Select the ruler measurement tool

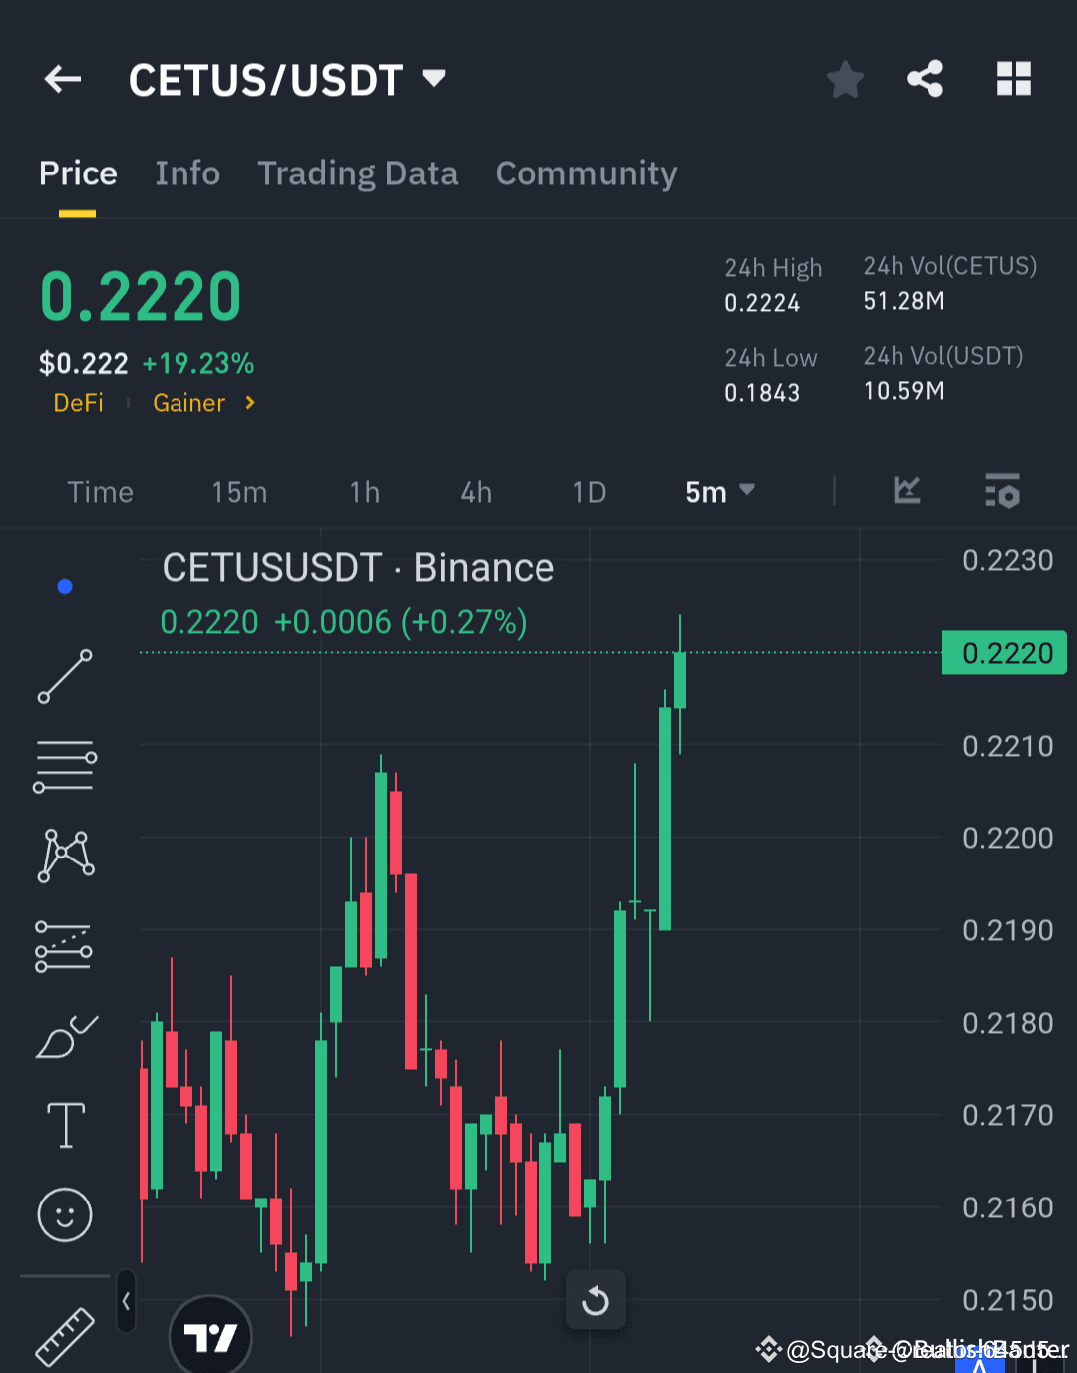(64, 1336)
